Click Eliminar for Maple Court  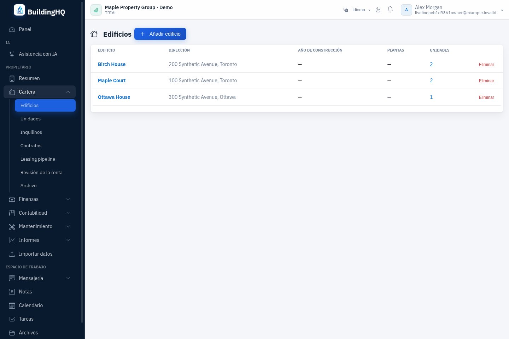tap(486, 81)
